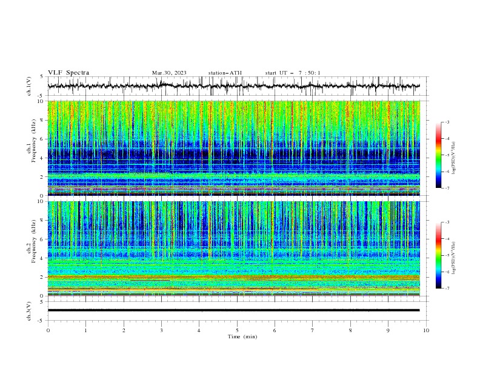Click the "ch.3(V)" axis label
Screen dimensions: 480x371
coord(29,311)
